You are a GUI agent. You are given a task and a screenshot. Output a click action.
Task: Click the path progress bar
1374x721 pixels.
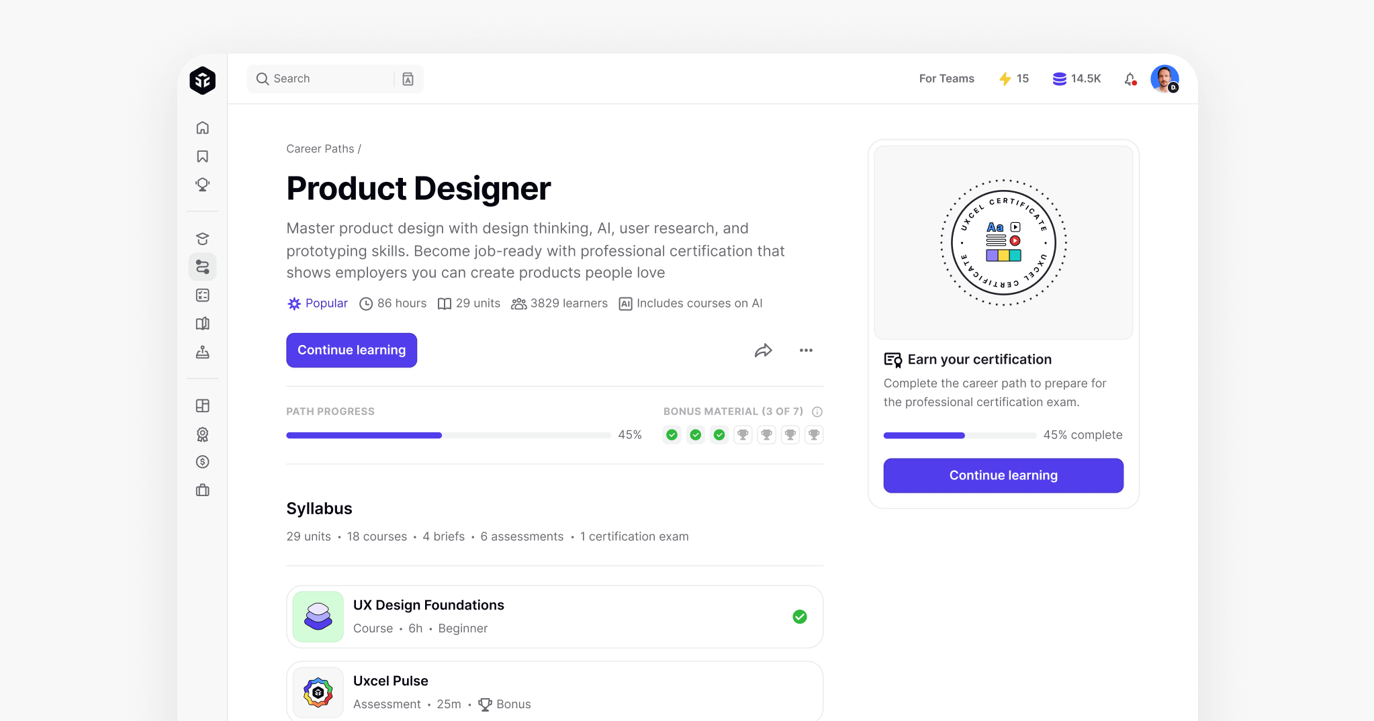click(x=448, y=436)
